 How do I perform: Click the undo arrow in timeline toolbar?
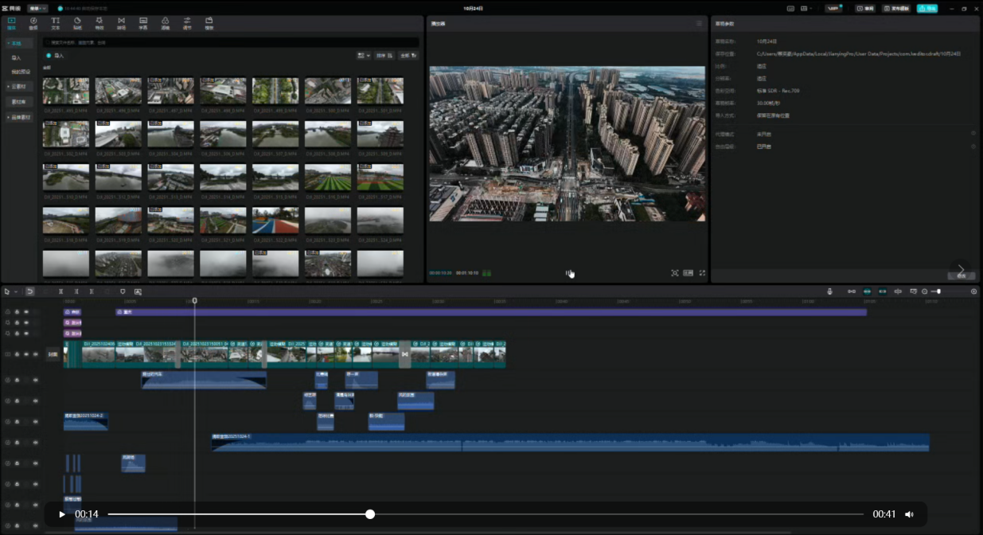tap(29, 291)
